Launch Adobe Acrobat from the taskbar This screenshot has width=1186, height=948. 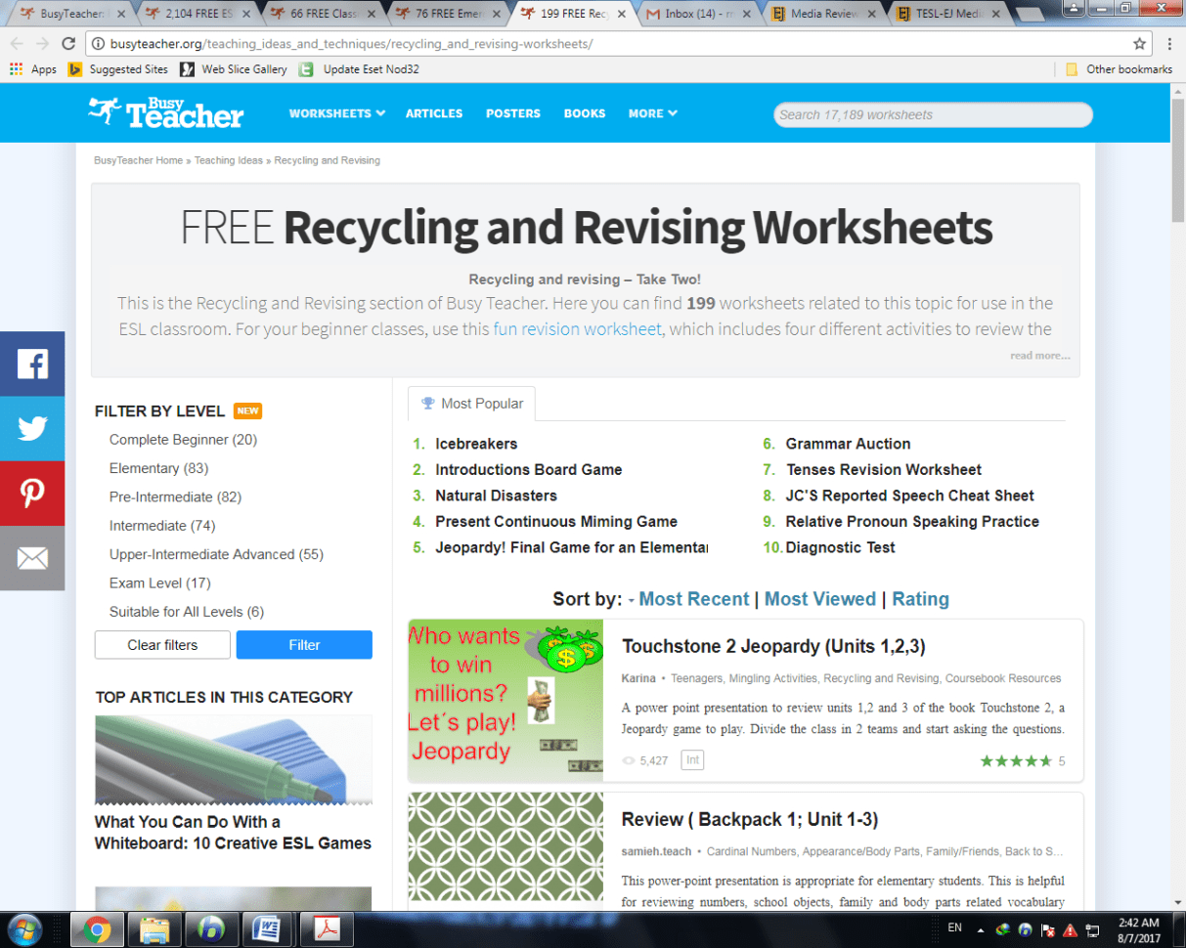coord(327,929)
